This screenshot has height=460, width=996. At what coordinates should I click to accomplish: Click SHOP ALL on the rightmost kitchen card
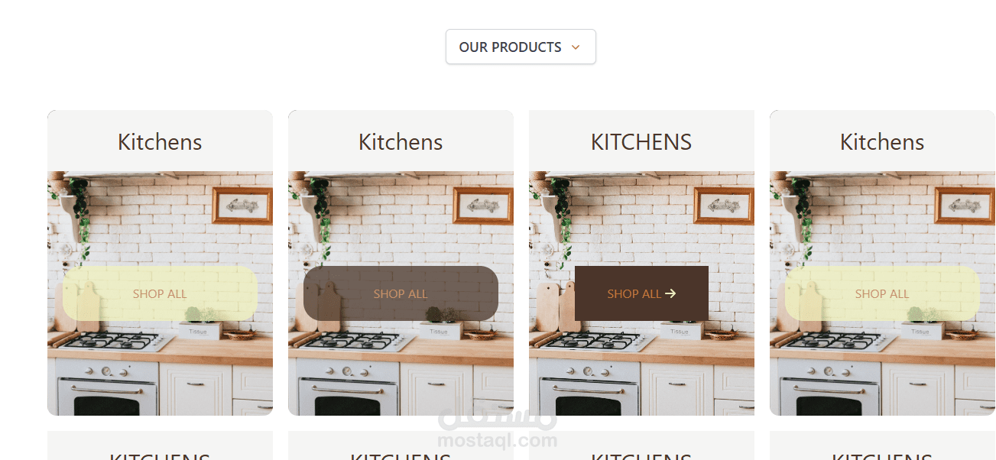[x=882, y=293]
